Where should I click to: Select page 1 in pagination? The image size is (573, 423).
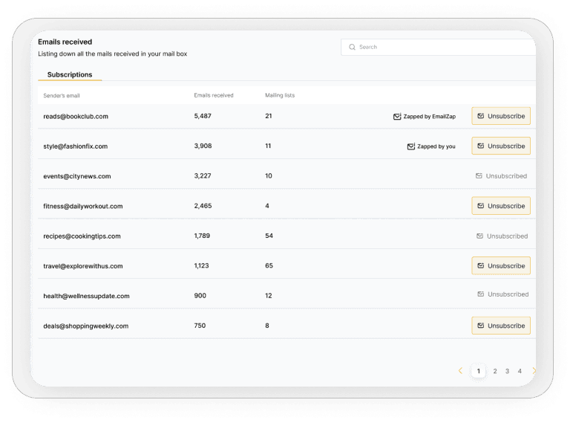[478, 371]
